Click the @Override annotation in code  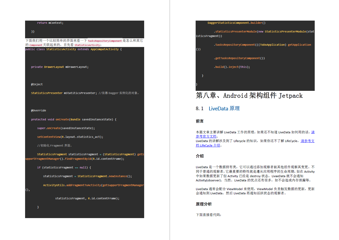point(39,110)
